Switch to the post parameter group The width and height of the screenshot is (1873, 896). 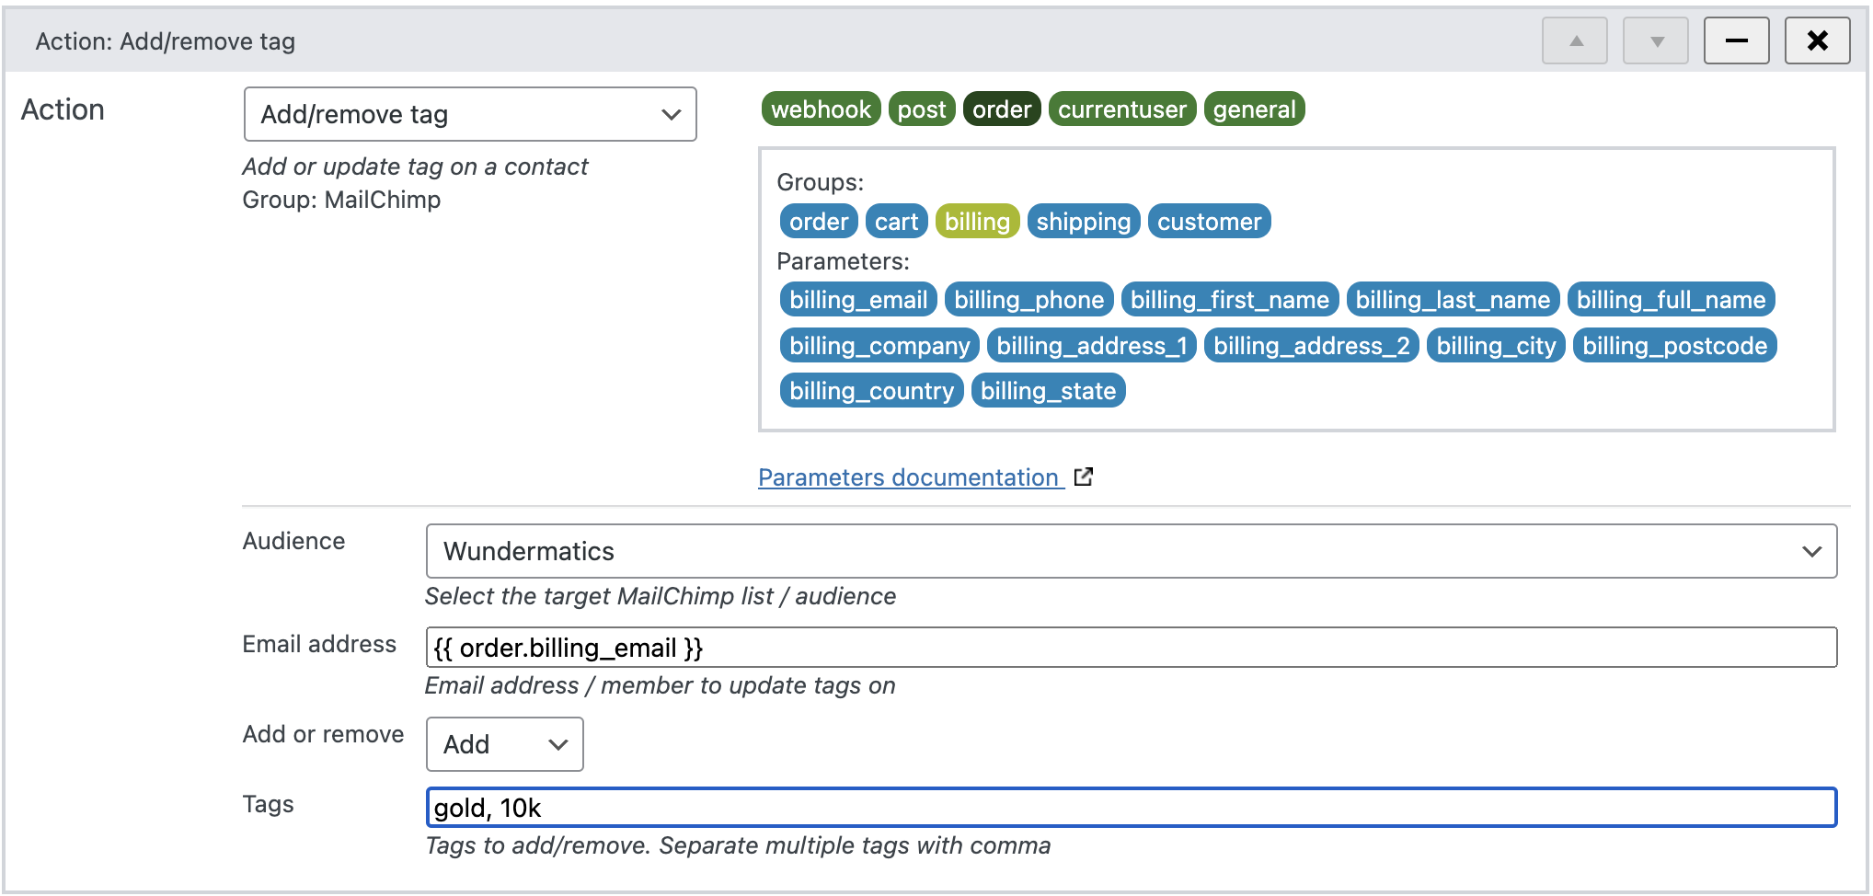coord(921,109)
